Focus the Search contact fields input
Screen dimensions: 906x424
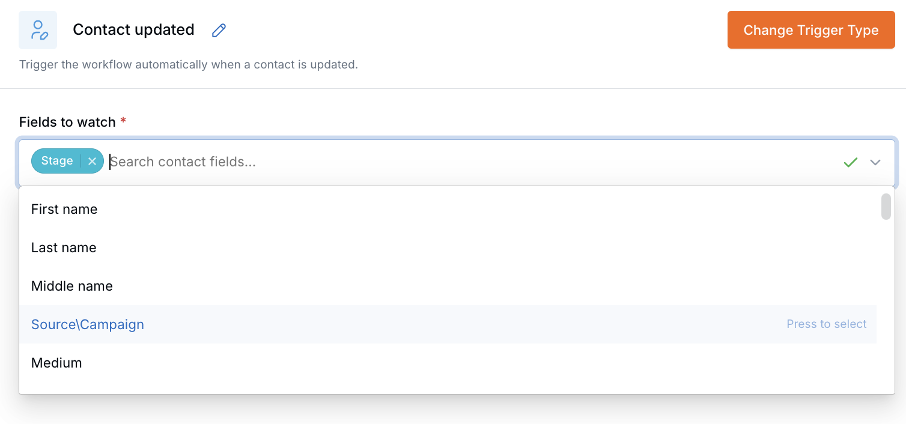point(469,162)
